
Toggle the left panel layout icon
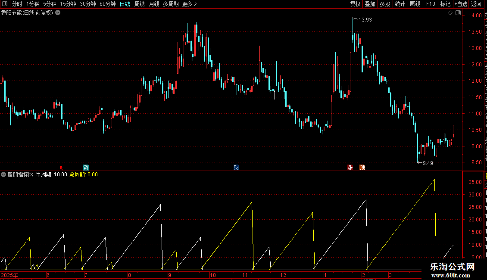(x=5, y=4)
